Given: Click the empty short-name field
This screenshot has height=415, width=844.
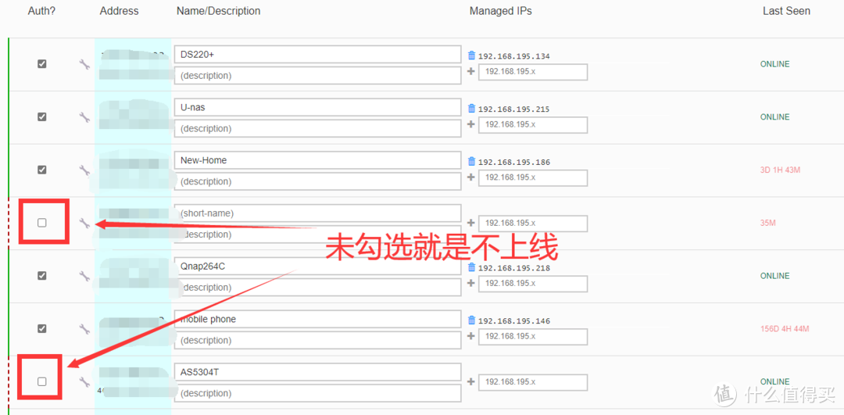Looking at the screenshot, I should 317,213.
